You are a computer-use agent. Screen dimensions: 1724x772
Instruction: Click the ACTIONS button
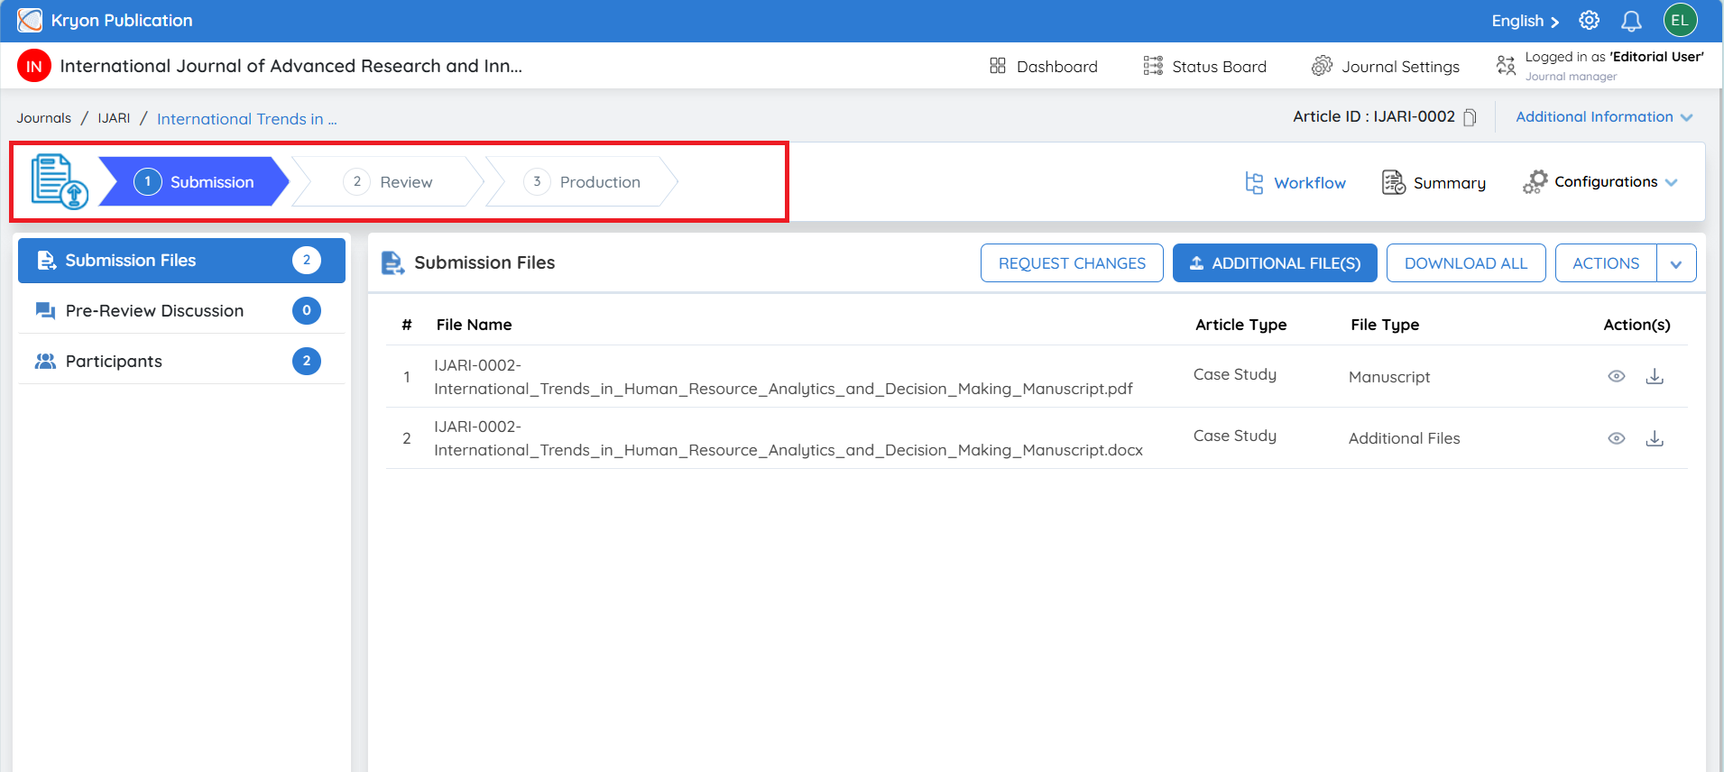pyautogui.click(x=1606, y=263)
